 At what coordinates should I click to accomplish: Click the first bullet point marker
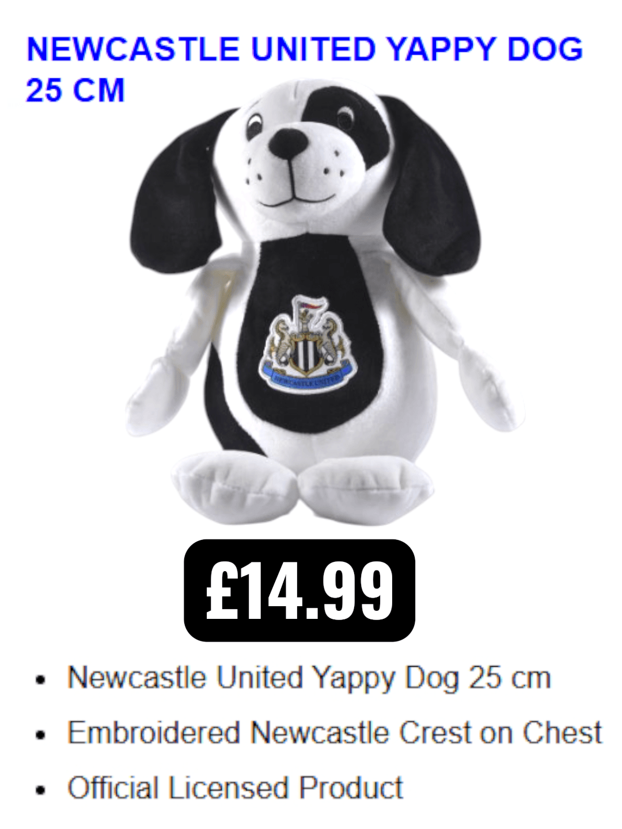tap(40, 680)
